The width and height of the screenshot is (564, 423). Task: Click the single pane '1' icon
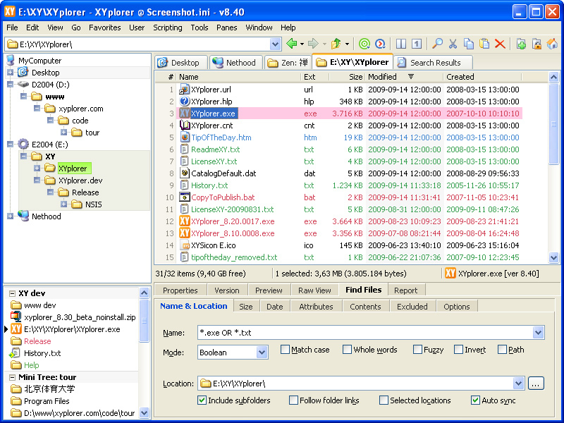417,44
